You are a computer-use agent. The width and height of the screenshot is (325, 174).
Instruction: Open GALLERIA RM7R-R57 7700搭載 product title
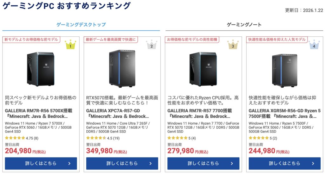[201, 114]
